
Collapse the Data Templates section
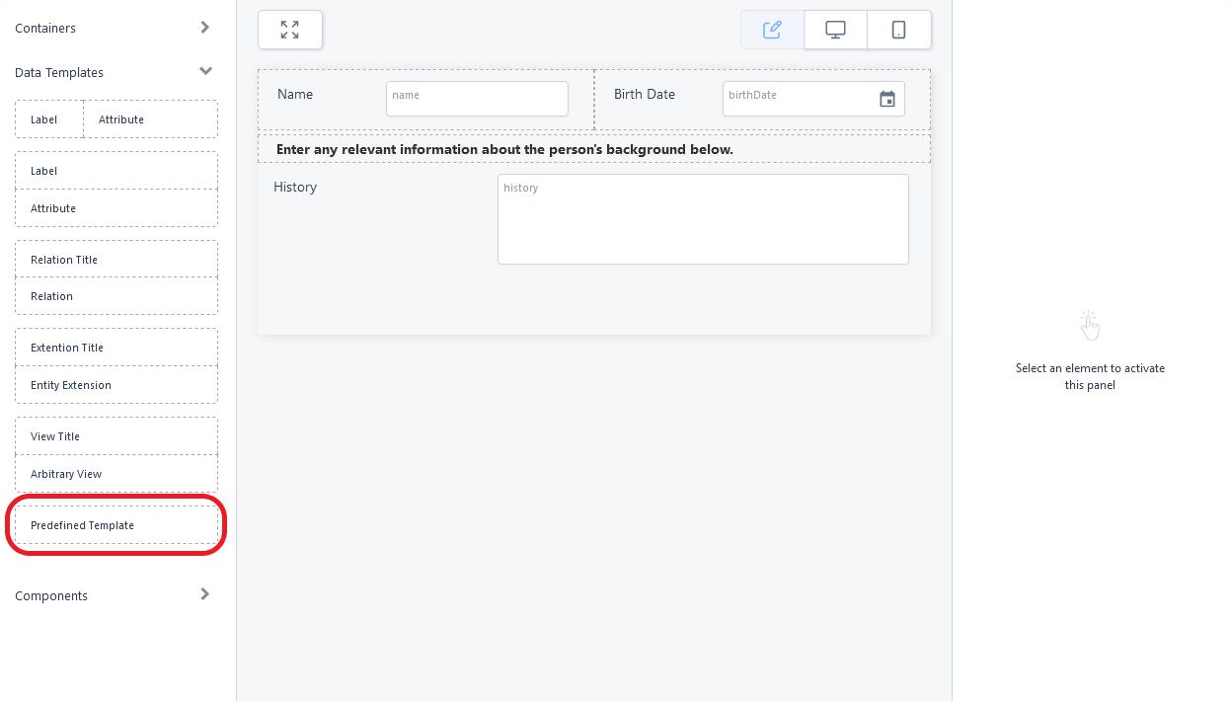point(204,71)
